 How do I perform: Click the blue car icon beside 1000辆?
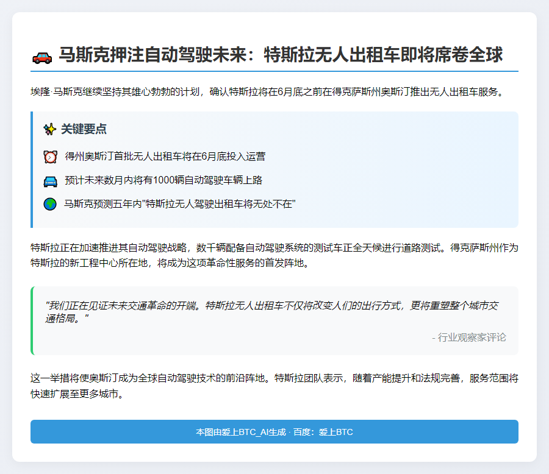point(50,181)
